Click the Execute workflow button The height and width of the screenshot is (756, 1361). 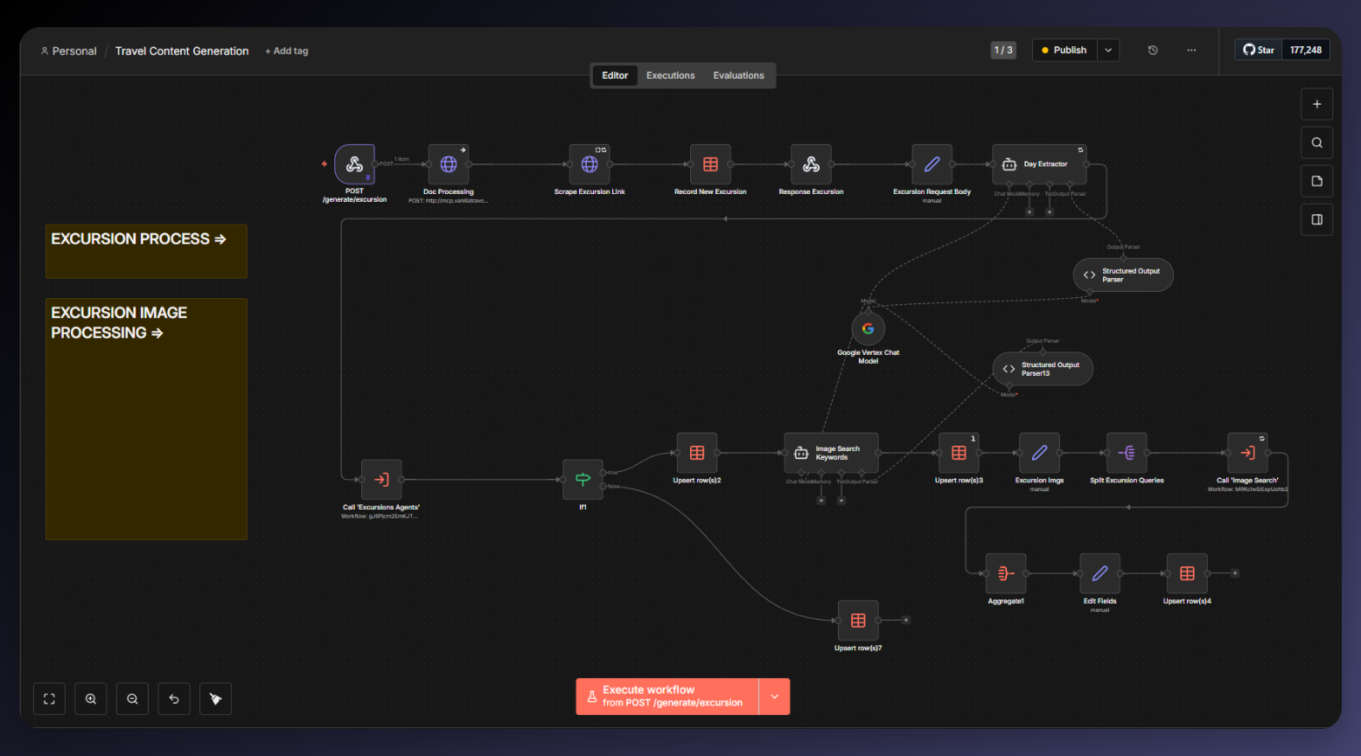pos(667,697)
